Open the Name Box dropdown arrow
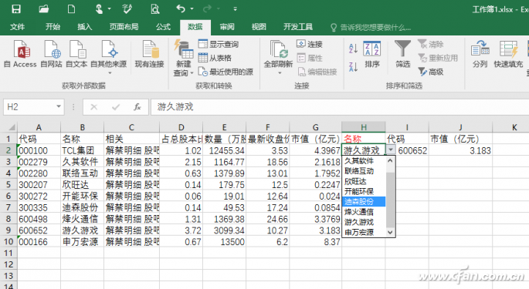Image resolution: width=529 pixels, height=289 pixels. point(59,107)
